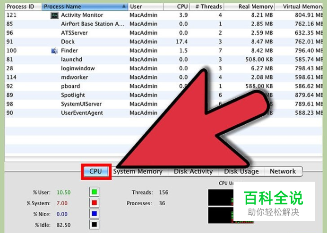Select the UserEventAgent process row

tap(163, 113)
